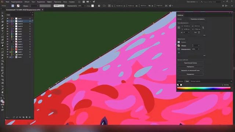Open the Объект menu
Screen dimensions: 235x132
tap(27, 2)
